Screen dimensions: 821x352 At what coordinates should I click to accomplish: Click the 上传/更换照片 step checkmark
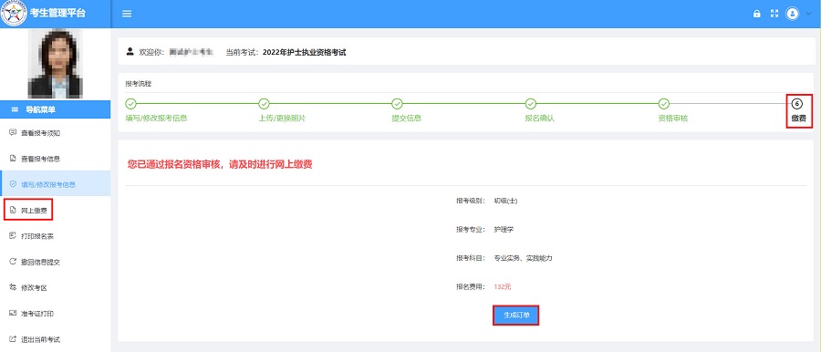(x=264, y=104)
